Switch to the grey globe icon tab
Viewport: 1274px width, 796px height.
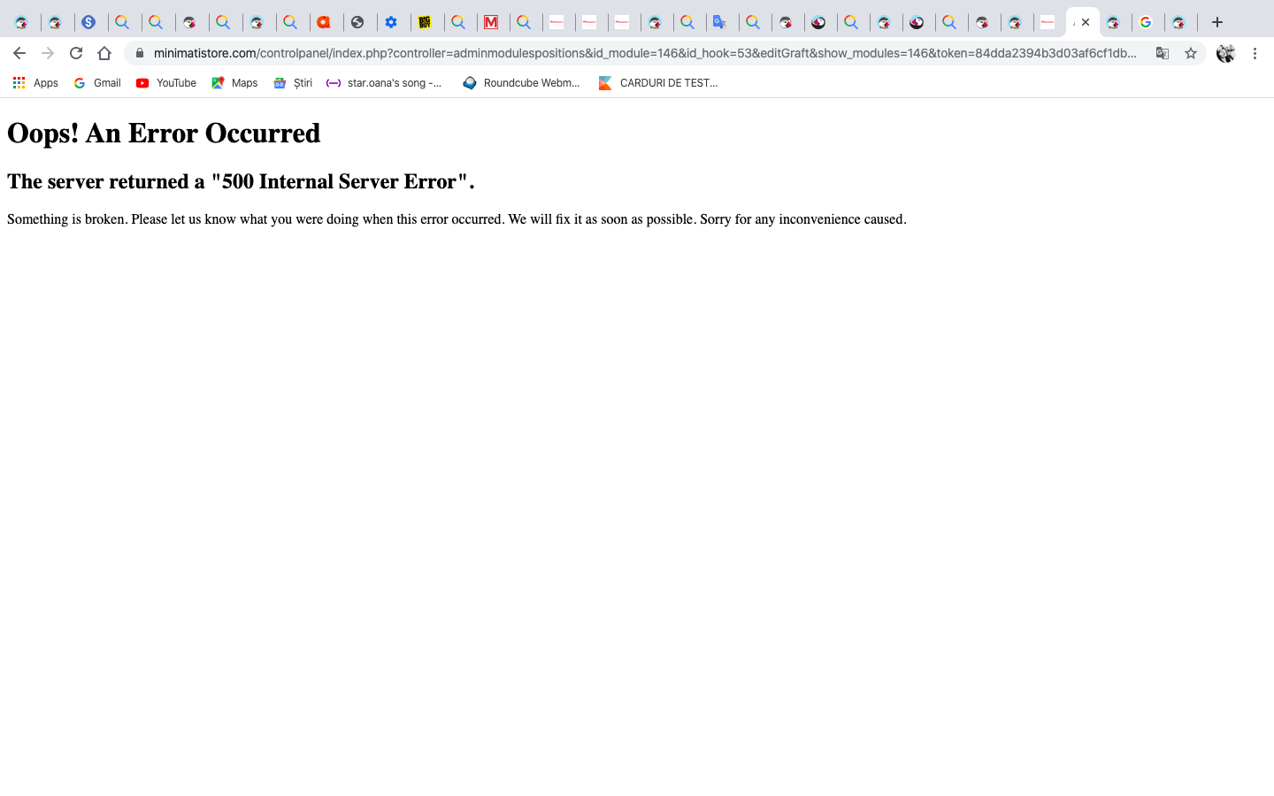pos(357,22)
